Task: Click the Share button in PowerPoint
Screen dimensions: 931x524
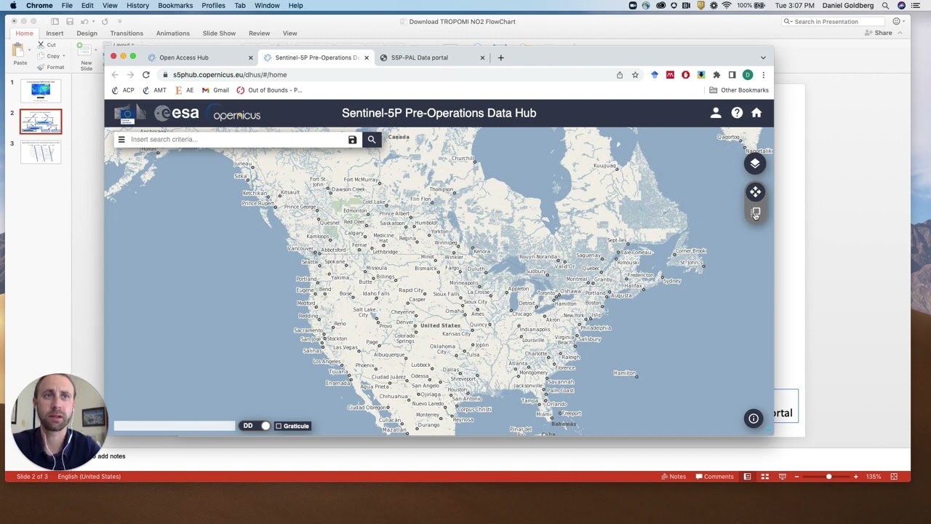Action: 879,33
